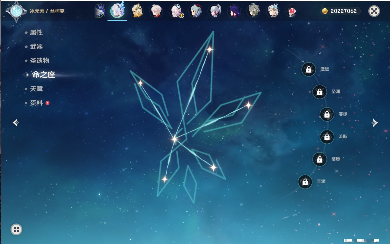Click the 结愿 constellation label
This screenshot has width=390, height=244.
(x=336, y=159)
